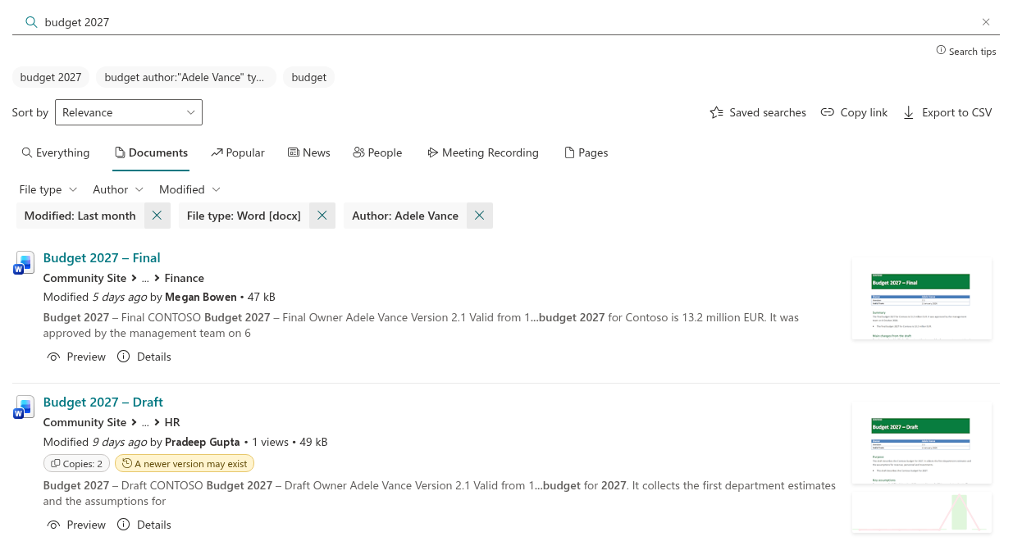Click the search magnifier icon

click(31, 22)
